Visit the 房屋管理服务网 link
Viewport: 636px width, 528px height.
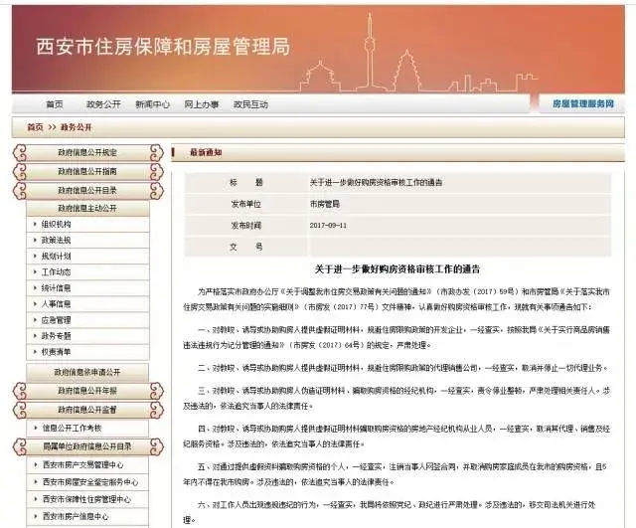click(583, 103)
